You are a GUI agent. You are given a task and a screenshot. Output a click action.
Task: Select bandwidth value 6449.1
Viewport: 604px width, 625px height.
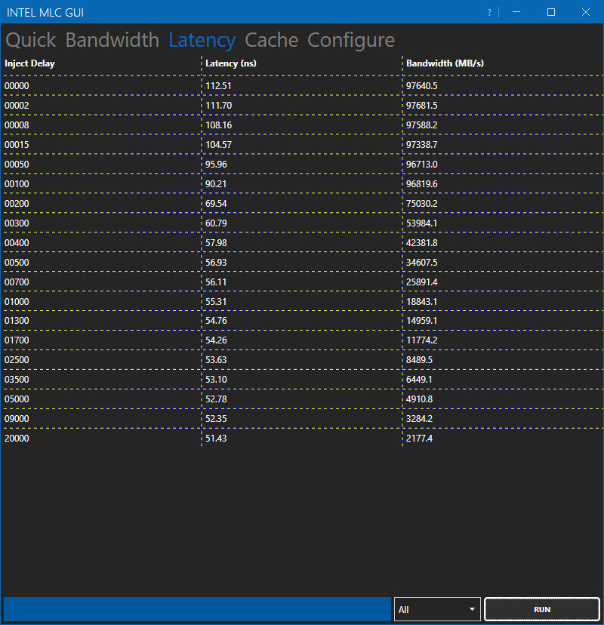point(419,379)
